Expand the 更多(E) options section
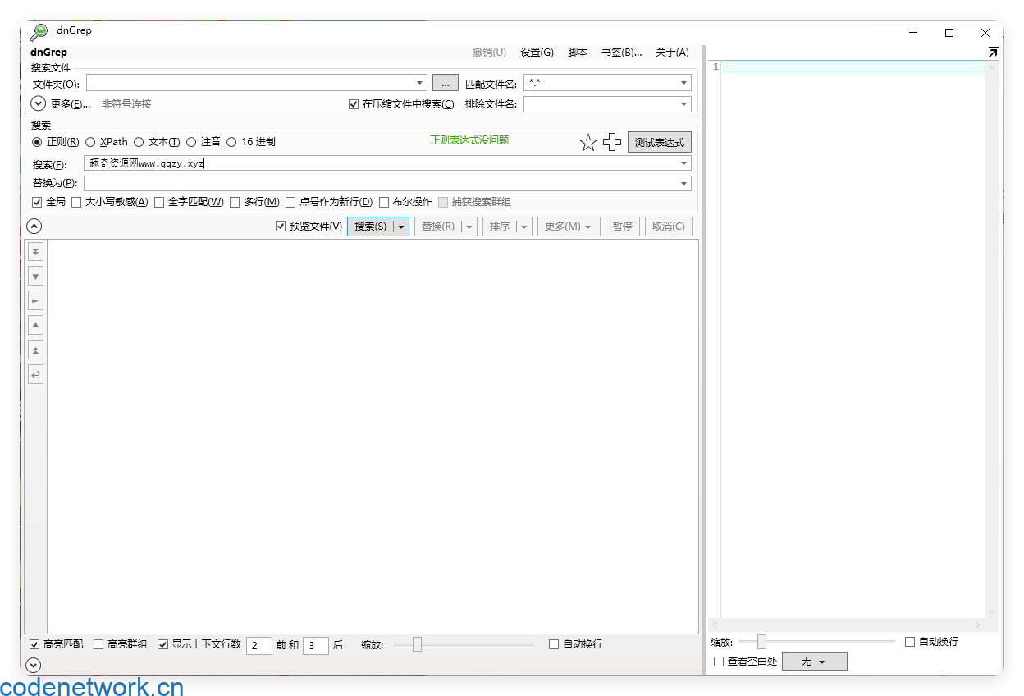Viewport: 1024px width, 696px height. [x=37, y=103]
